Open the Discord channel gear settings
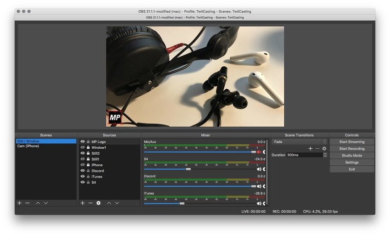The image size is (390, 236). [264, 186]
